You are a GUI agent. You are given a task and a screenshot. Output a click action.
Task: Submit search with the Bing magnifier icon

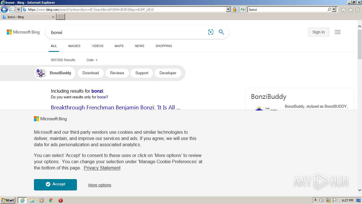(x=221, y=32)
